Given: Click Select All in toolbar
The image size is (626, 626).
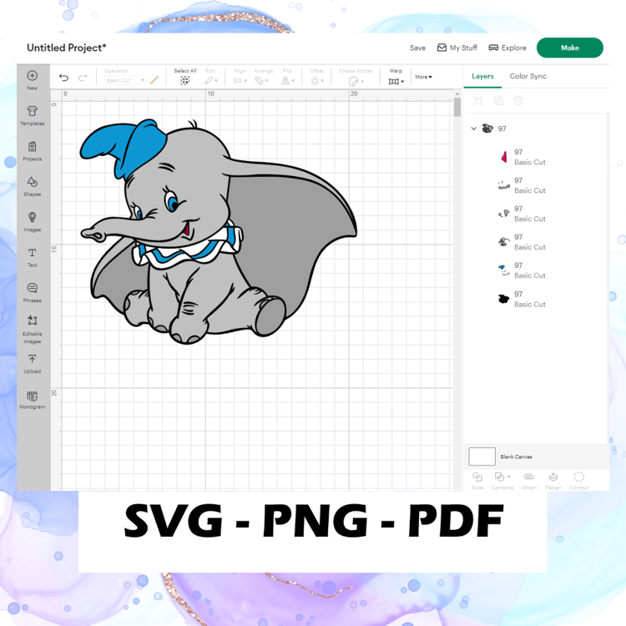Looking at the screenshot, I should click(184, 77).
